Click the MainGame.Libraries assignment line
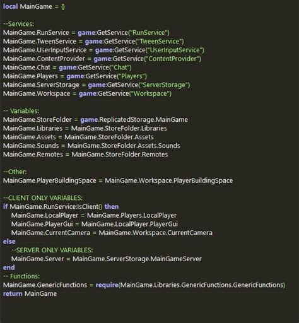 (85, 128)
